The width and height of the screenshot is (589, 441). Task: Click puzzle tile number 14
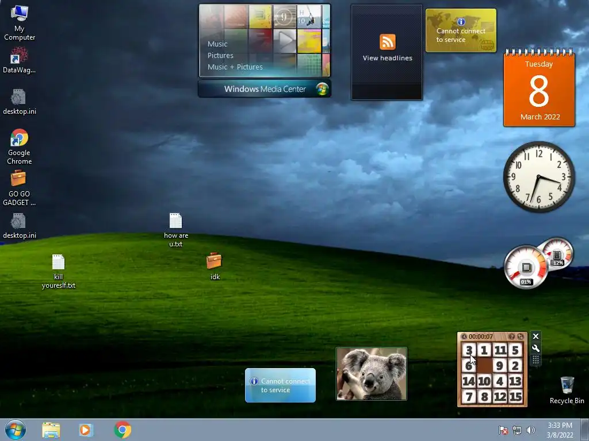[x=469, y=381]
